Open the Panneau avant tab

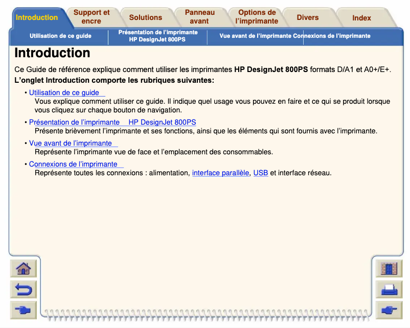click(x=199, y=17)
